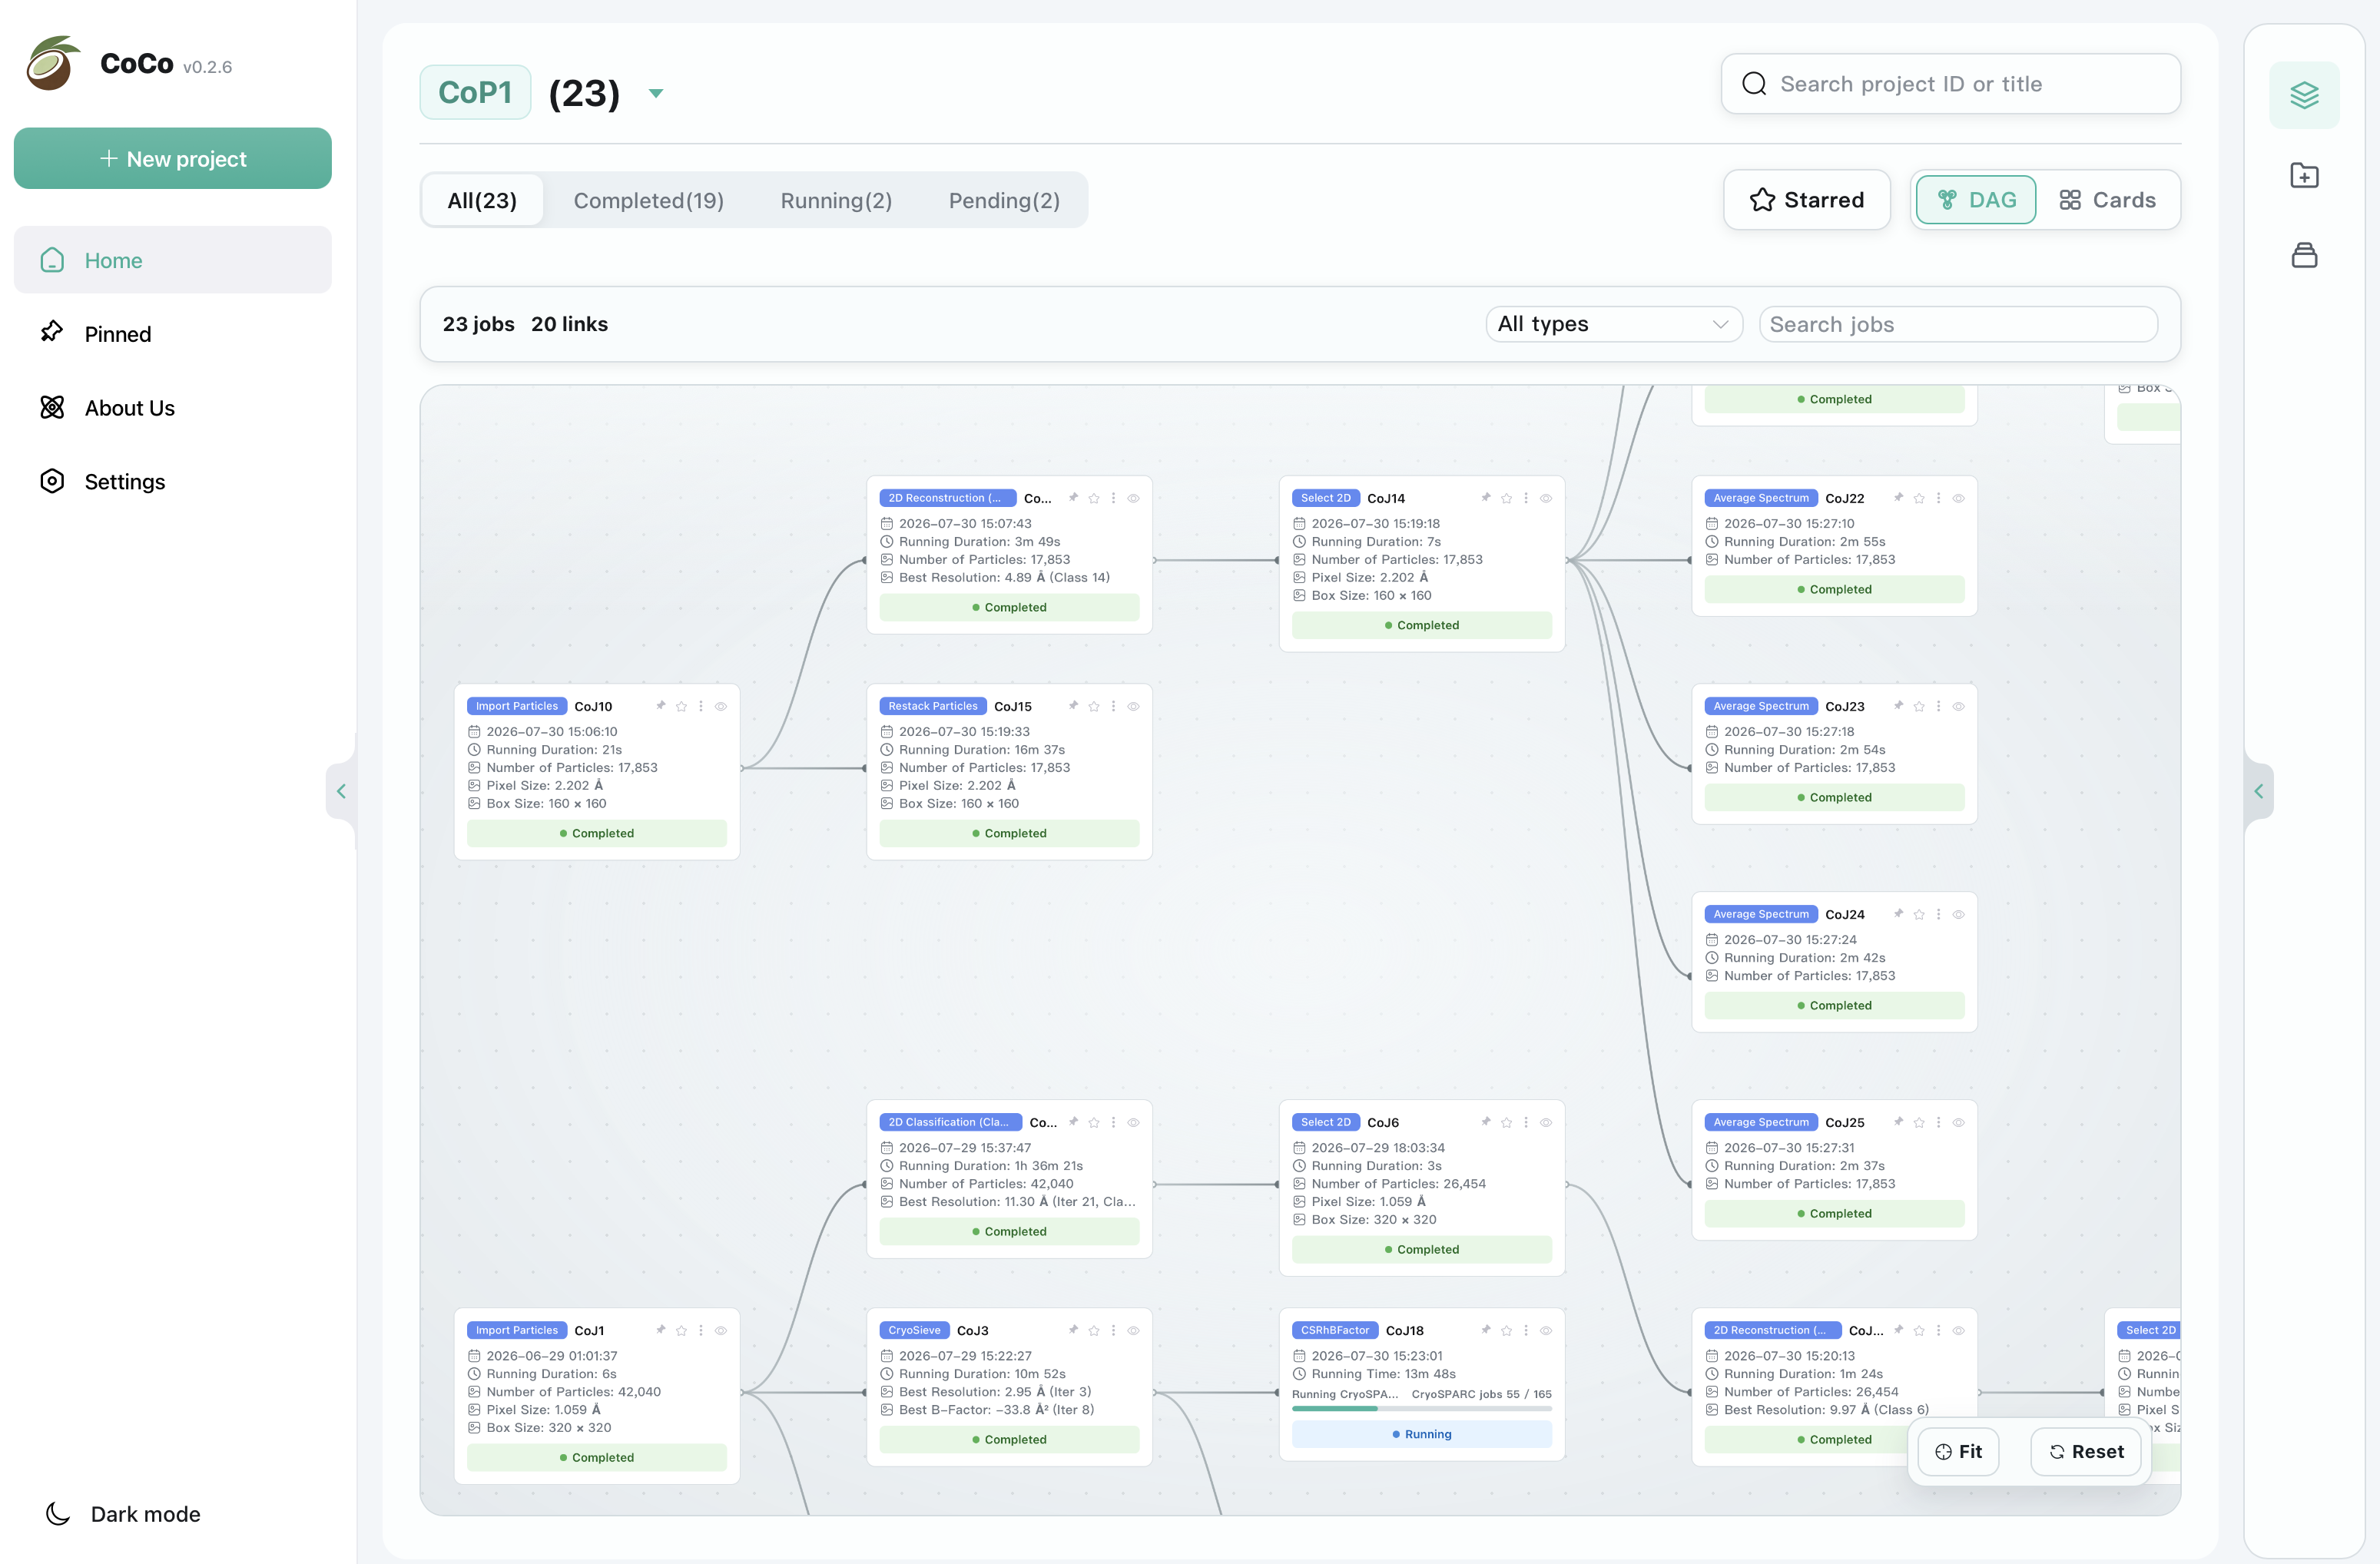Go to Home in sidebar
The height and width of the screenshot is (1564, 2380).
[172, 260]
